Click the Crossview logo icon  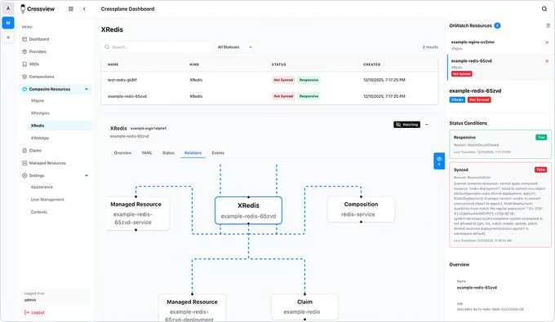click(23, 8)
